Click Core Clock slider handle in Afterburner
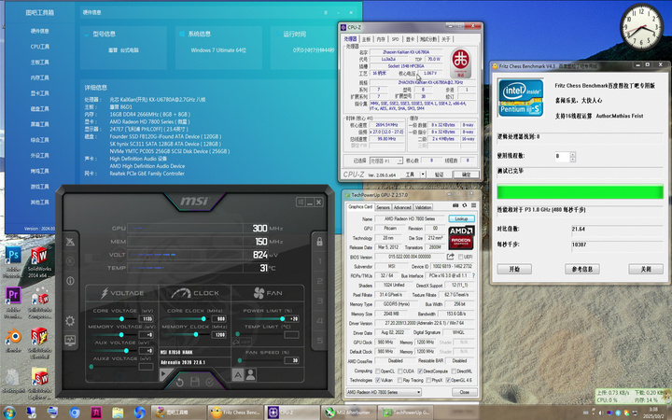 203,319
